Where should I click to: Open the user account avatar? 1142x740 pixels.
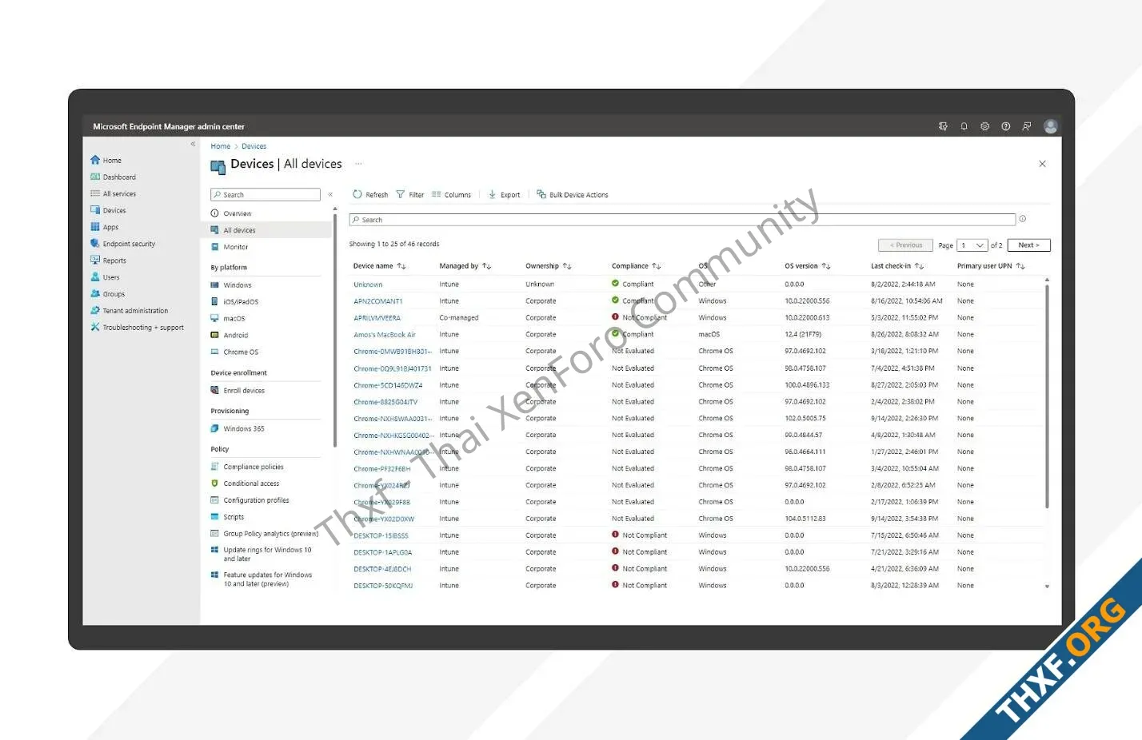[x=1051, y=126]
